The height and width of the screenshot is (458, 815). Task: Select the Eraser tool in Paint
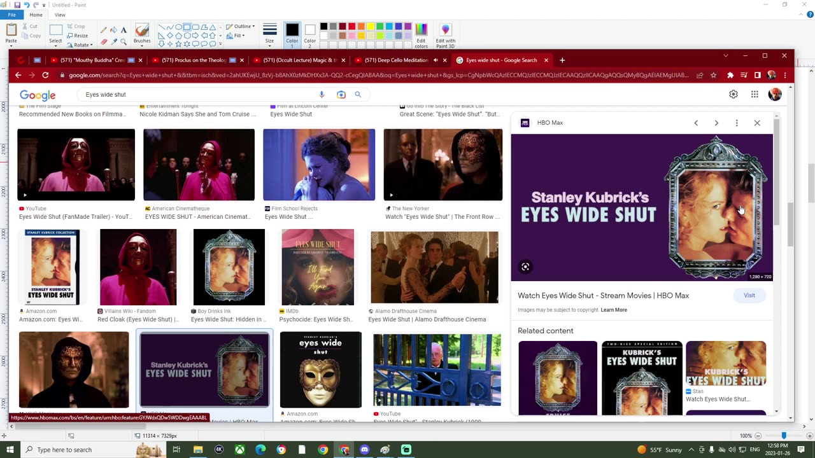[104, 41]
